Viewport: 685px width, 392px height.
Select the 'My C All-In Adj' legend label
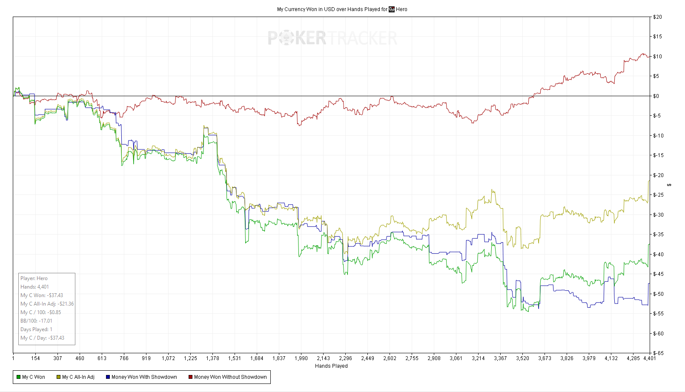(x=78, y=377)
